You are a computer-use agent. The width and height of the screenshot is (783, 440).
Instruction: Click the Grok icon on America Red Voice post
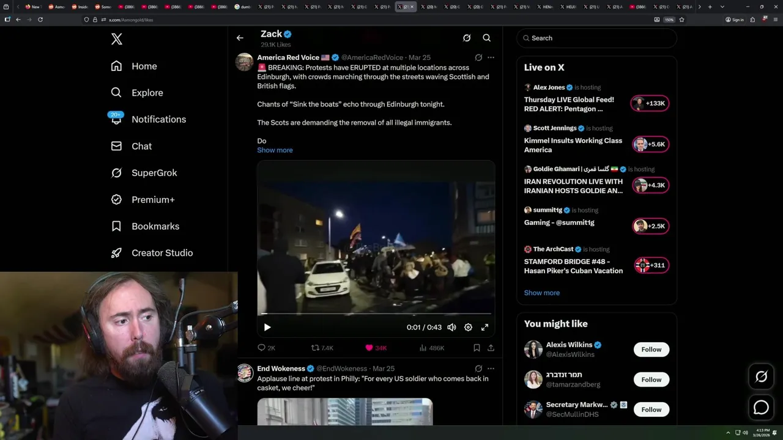coord(478,57)
